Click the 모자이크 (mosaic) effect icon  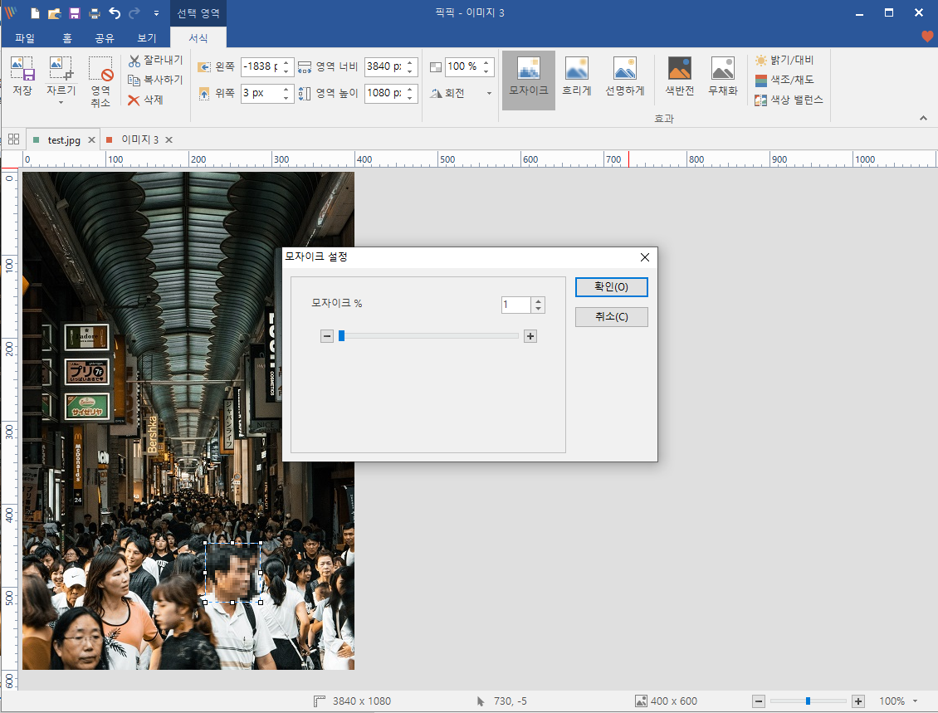point(528,80)
